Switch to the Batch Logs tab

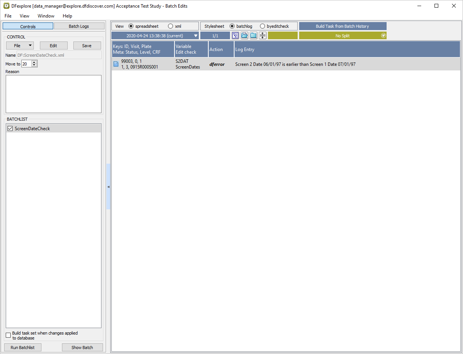[x=79, y=26]
